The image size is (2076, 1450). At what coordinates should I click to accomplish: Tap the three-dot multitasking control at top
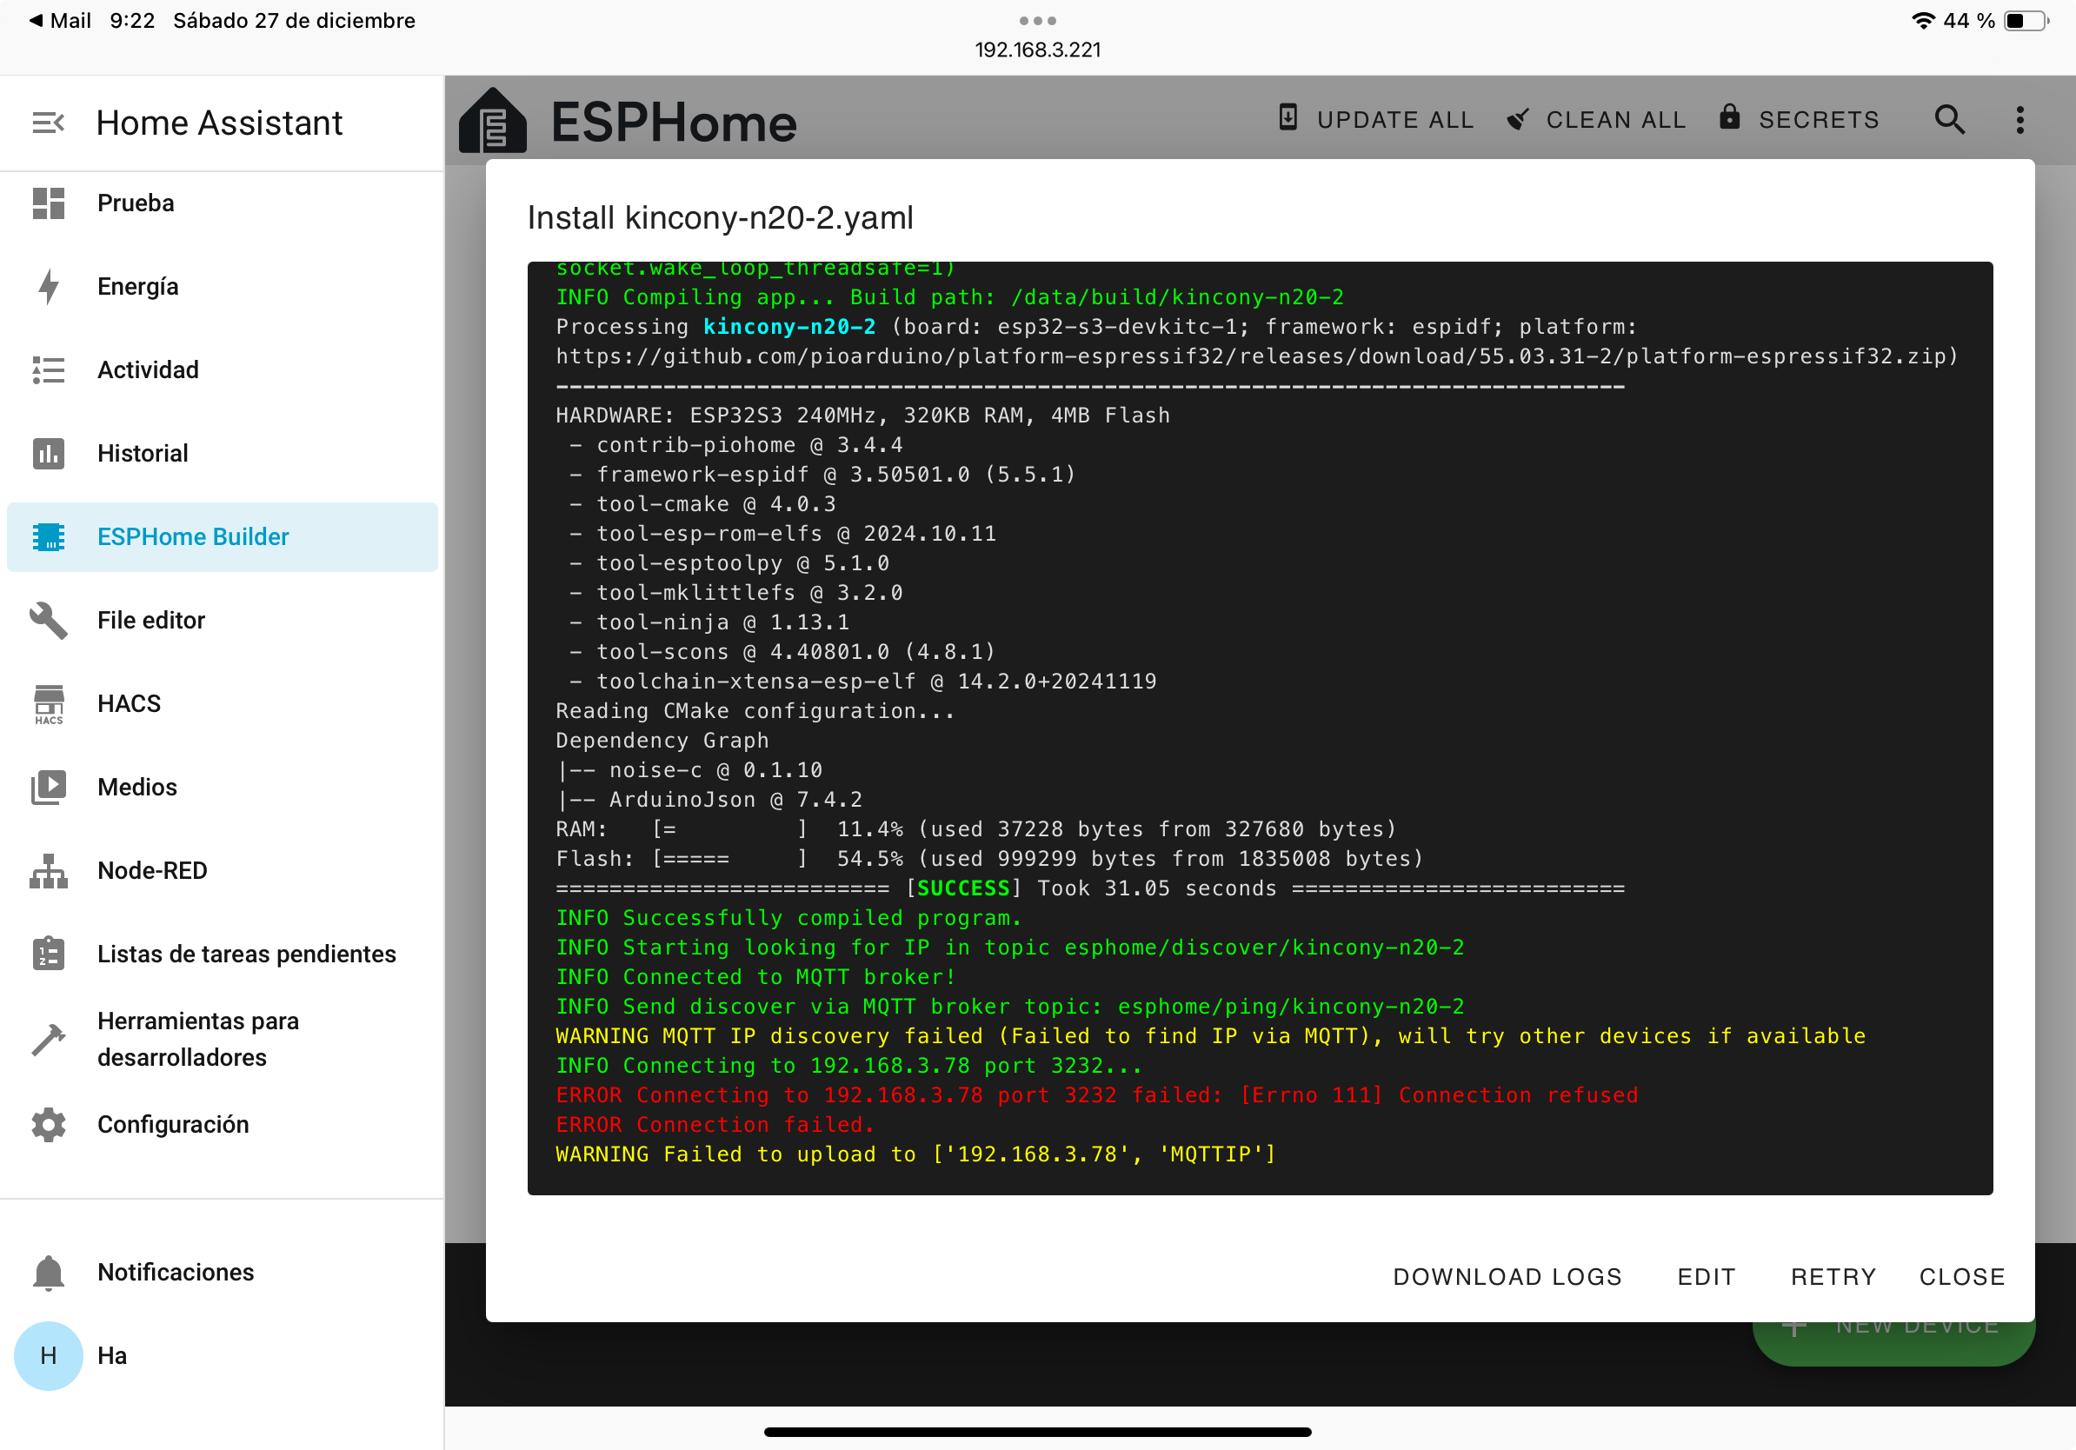1037,20
